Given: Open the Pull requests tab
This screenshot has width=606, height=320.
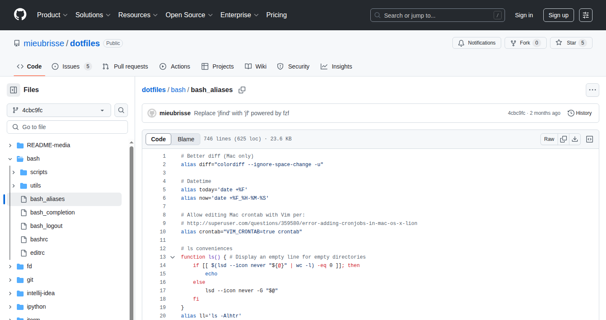Looking at the screenshot, I should click(x=125, y=66).
